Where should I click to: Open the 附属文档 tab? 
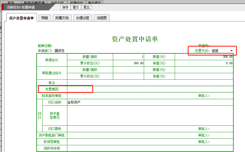[62, 18]
